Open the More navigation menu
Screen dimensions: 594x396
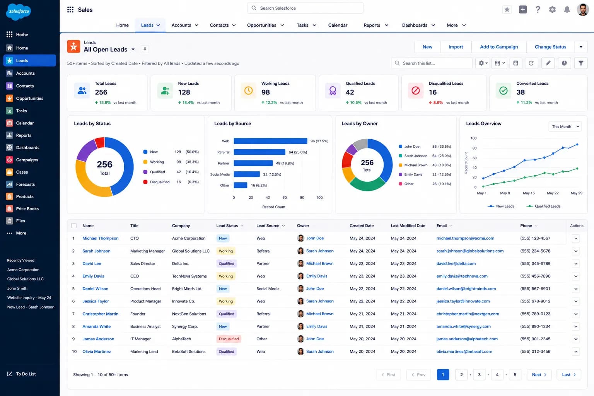[456, 25]
